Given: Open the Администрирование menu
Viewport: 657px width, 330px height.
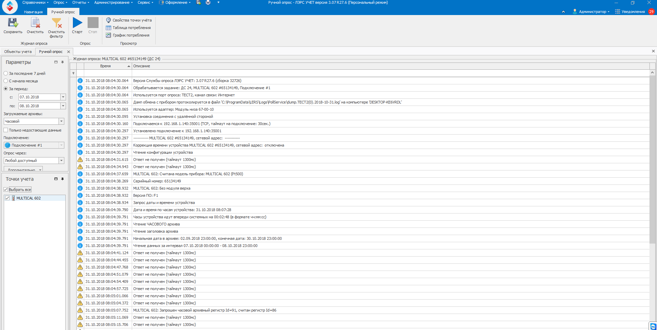Looking at the screenshot, I should pyautogui.click(x=113, y=2).
